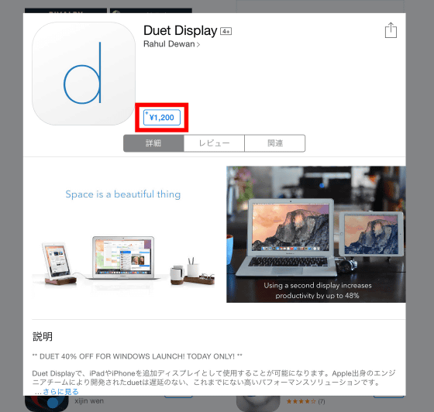The image size is (434, 412).
Task: Tap the Duet Display app icon
Action: pos(84,74)
